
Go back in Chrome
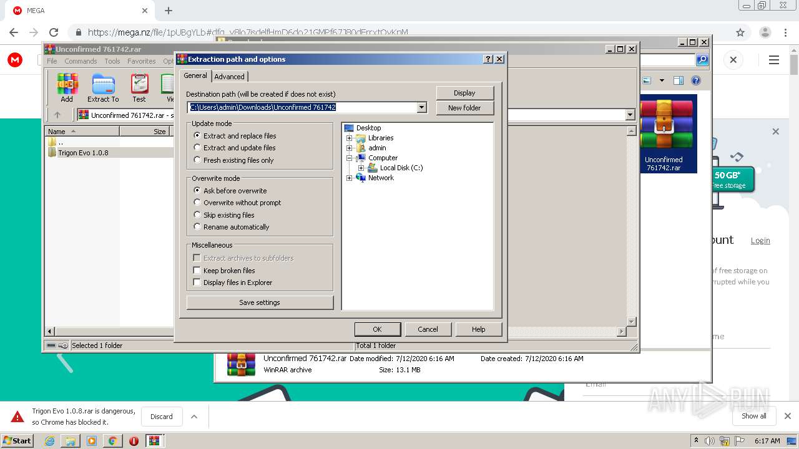pos(14,32)
